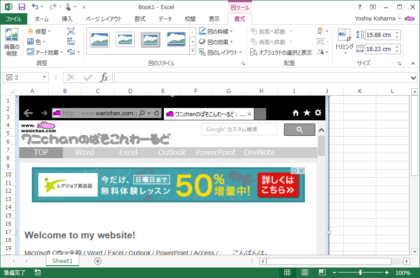Zoom out with the minus button

334,273
